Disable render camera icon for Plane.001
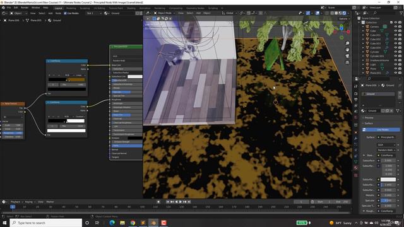The image size is (404, 227). pos(400,73)
